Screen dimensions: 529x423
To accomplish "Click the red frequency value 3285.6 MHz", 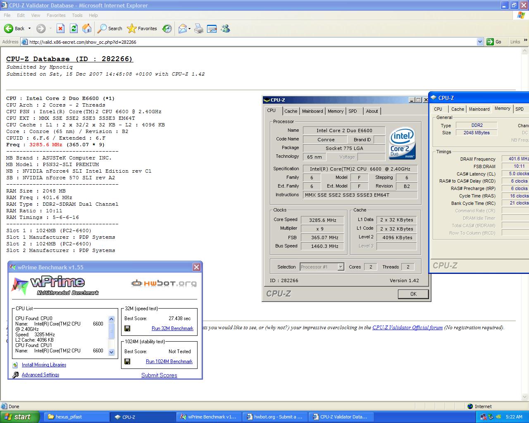I will tap(45, 145).
